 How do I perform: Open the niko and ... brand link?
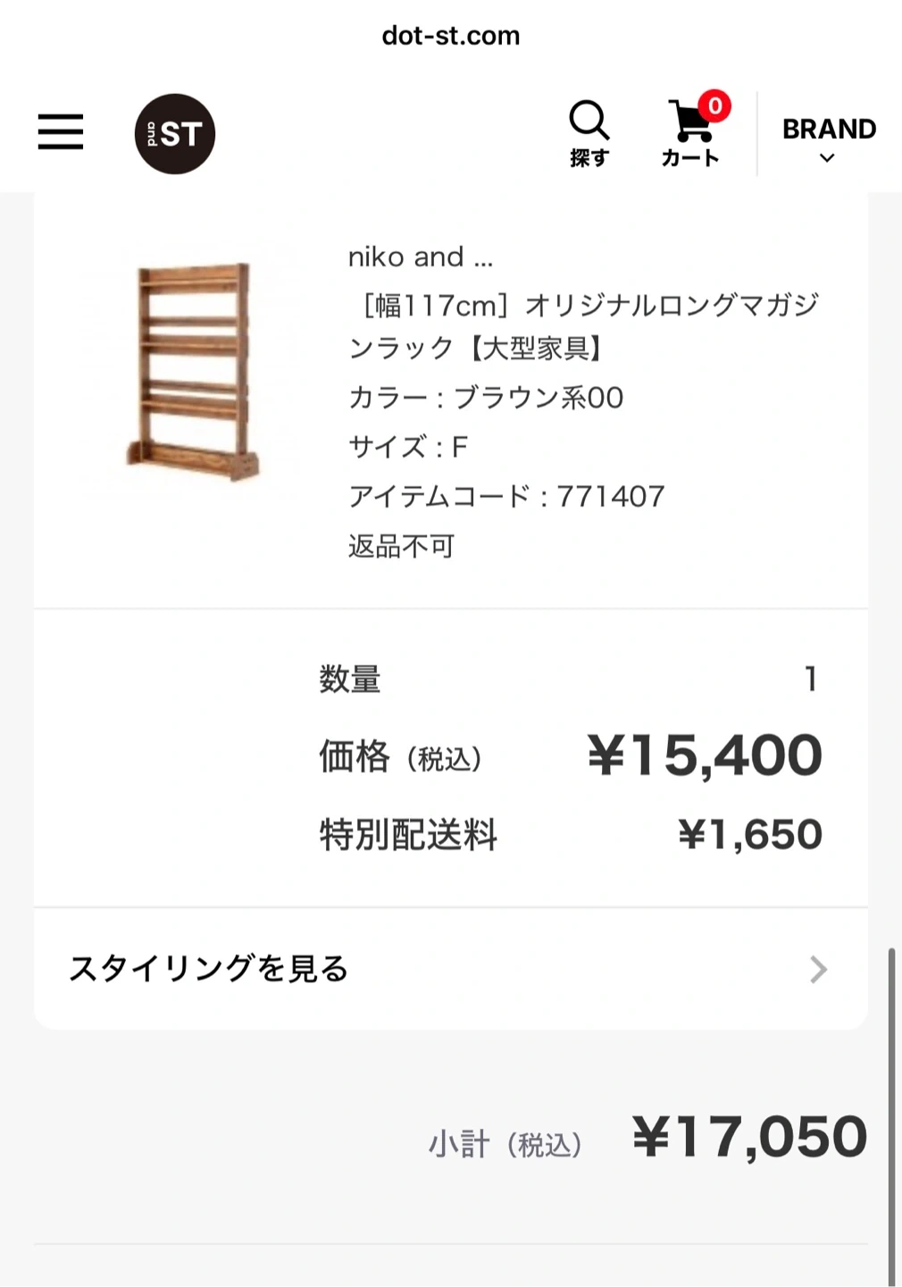[420, 257]
